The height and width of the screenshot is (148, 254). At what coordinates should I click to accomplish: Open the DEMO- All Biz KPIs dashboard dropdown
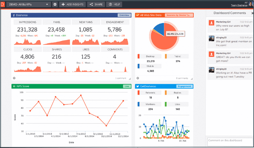coord(29,4)
